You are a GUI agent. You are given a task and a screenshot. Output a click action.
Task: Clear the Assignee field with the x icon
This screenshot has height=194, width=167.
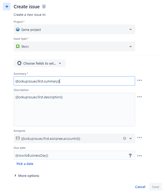[x=124, y=138]
